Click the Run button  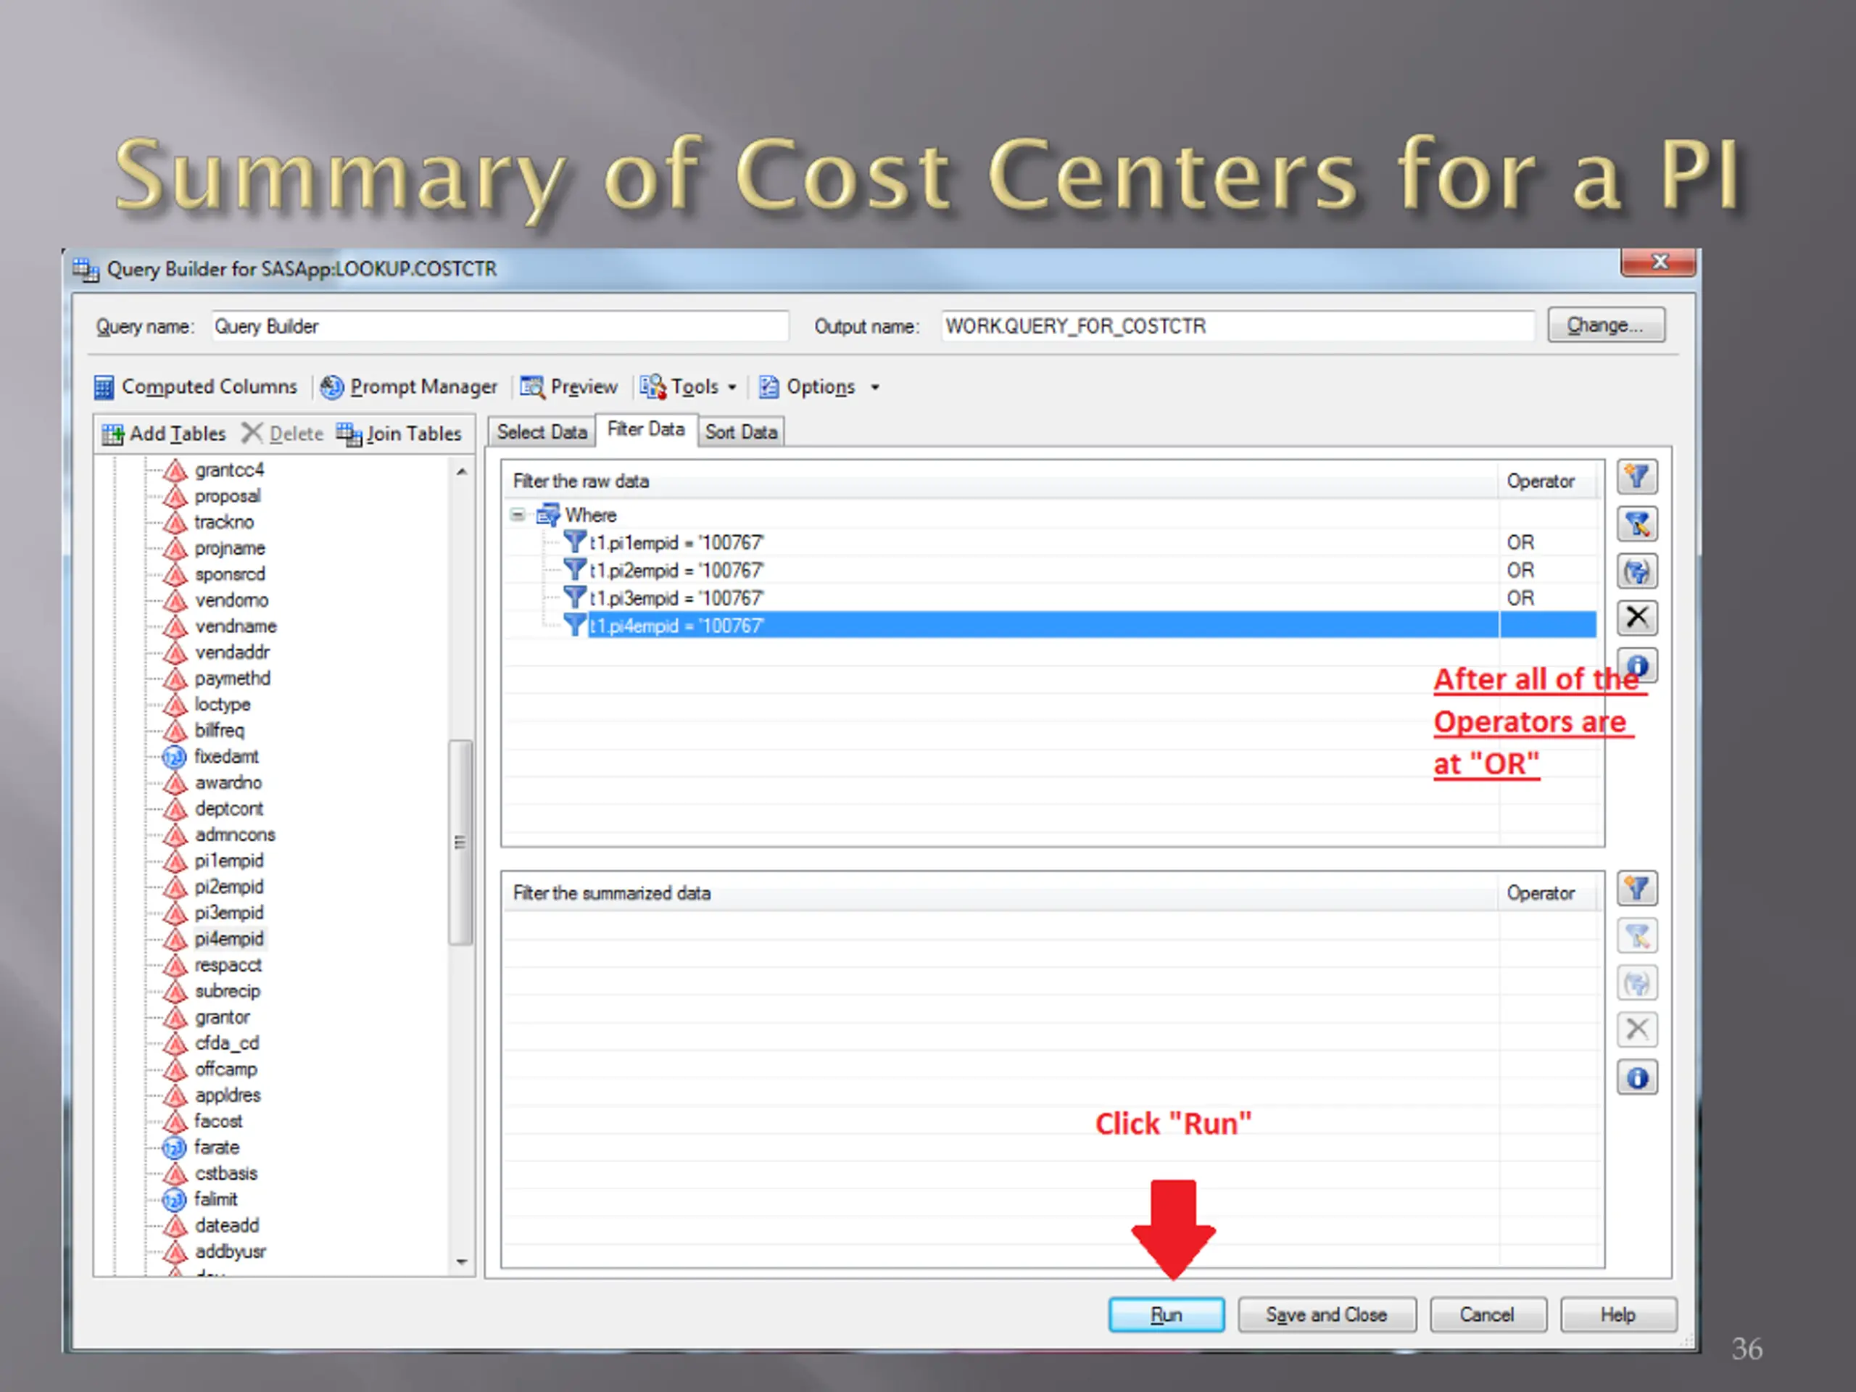click(x=1166, y=1314)
